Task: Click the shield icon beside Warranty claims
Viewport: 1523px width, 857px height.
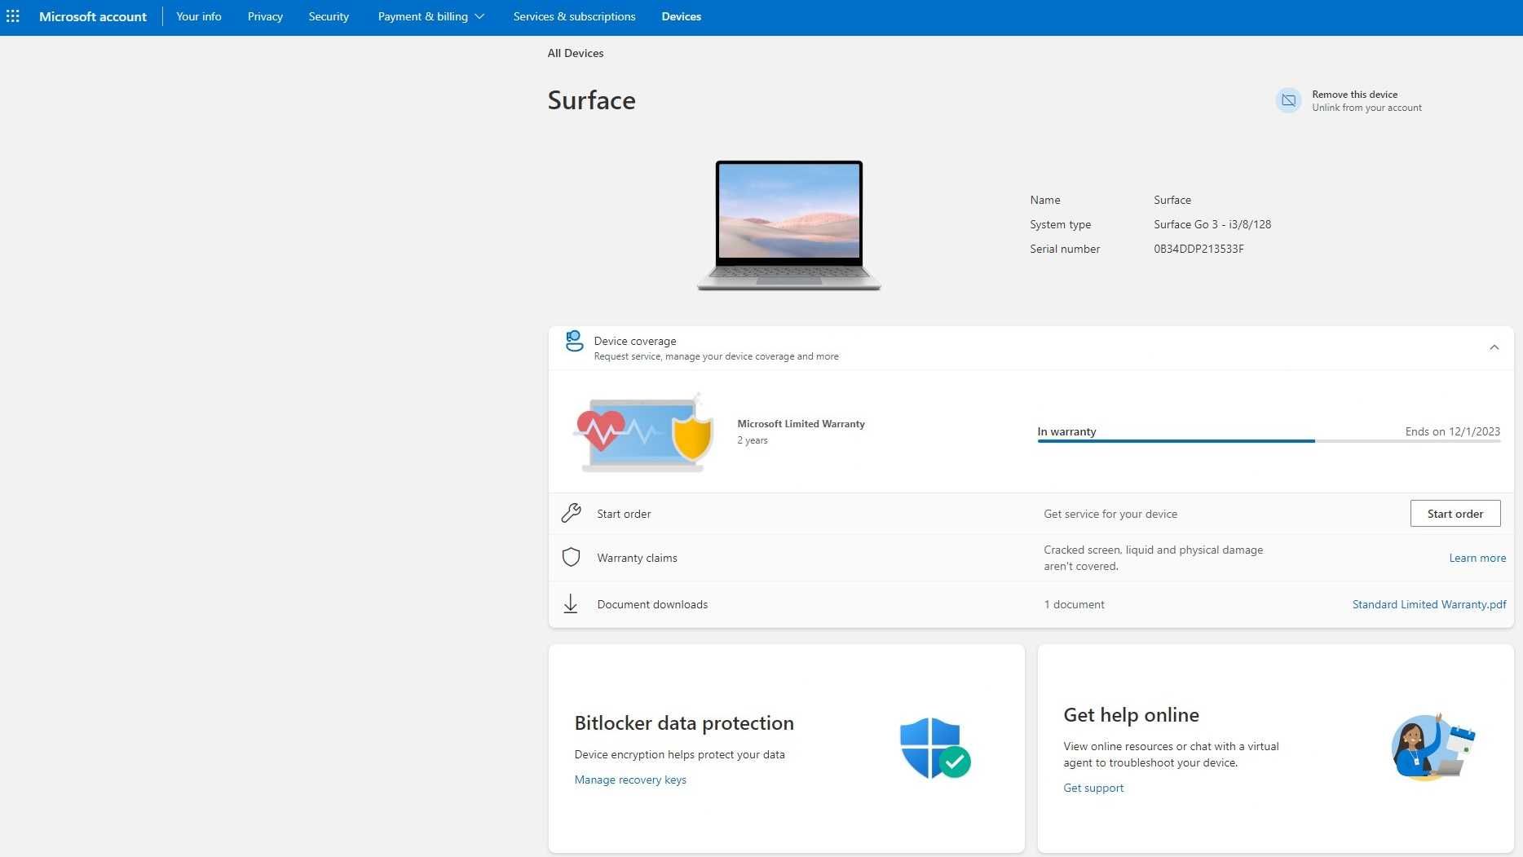Action: pos(571,557)
